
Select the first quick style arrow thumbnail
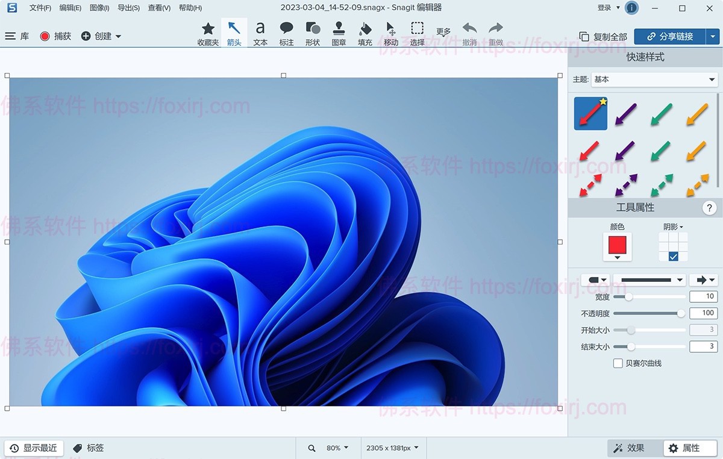tap(590, 113)
